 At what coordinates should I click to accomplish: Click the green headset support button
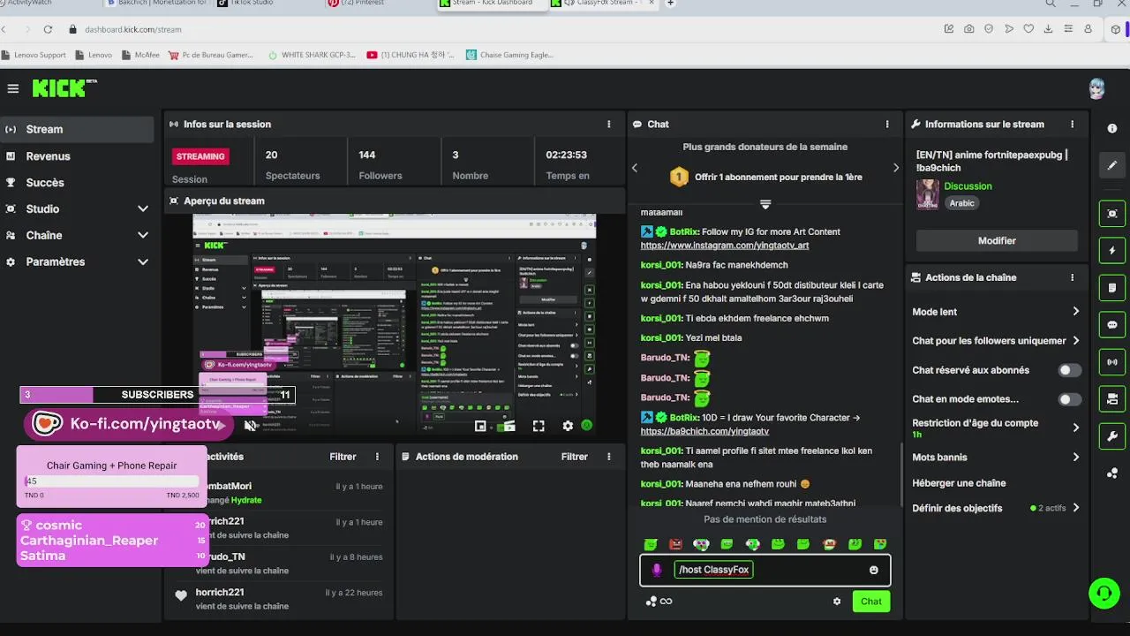coord(1104,593)
